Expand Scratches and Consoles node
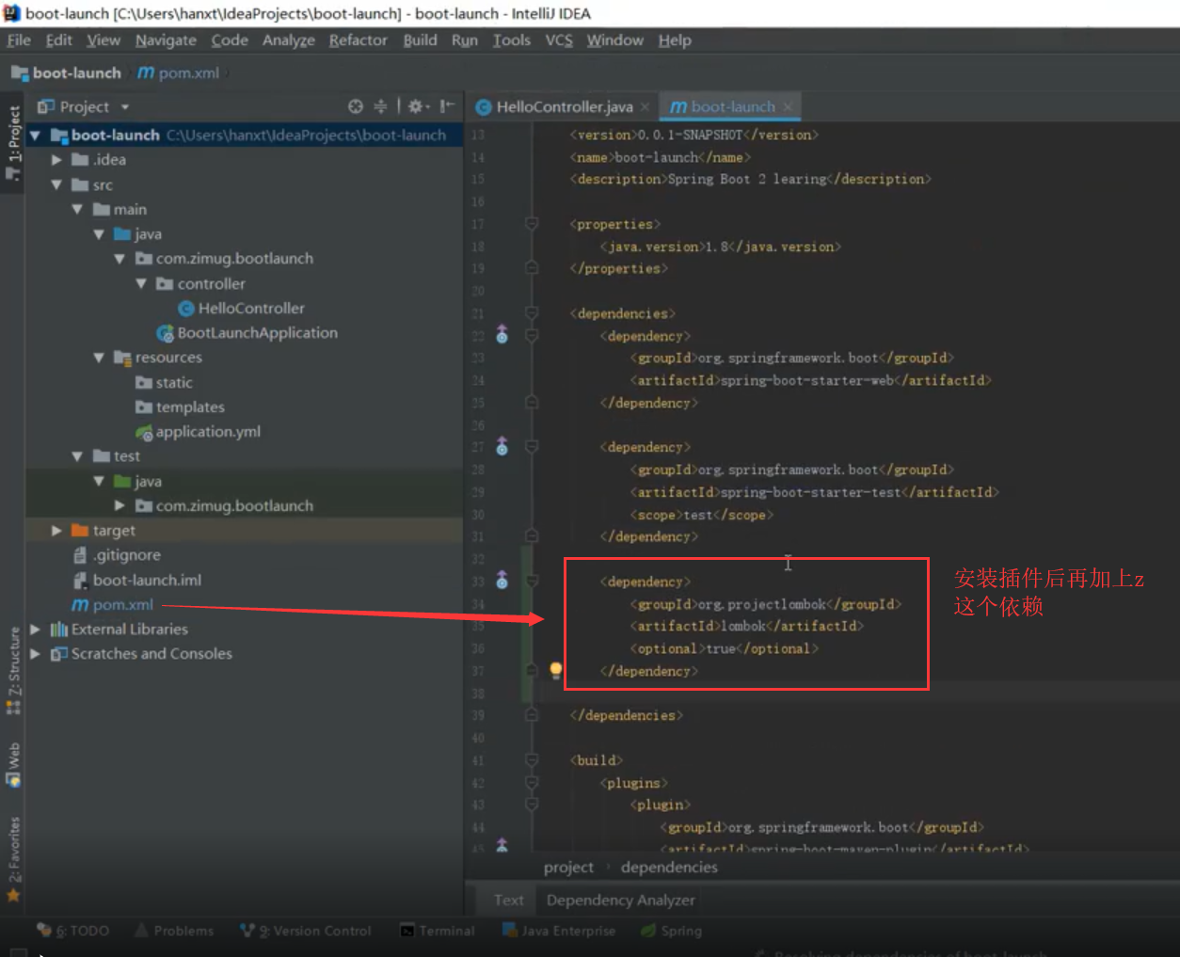Screen dimensions: 1180x957 (x=35, y=653)
